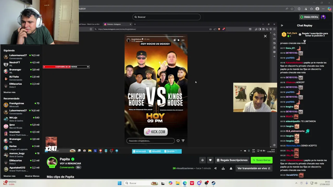Click Regala Suscripciones button

[232, 160]
